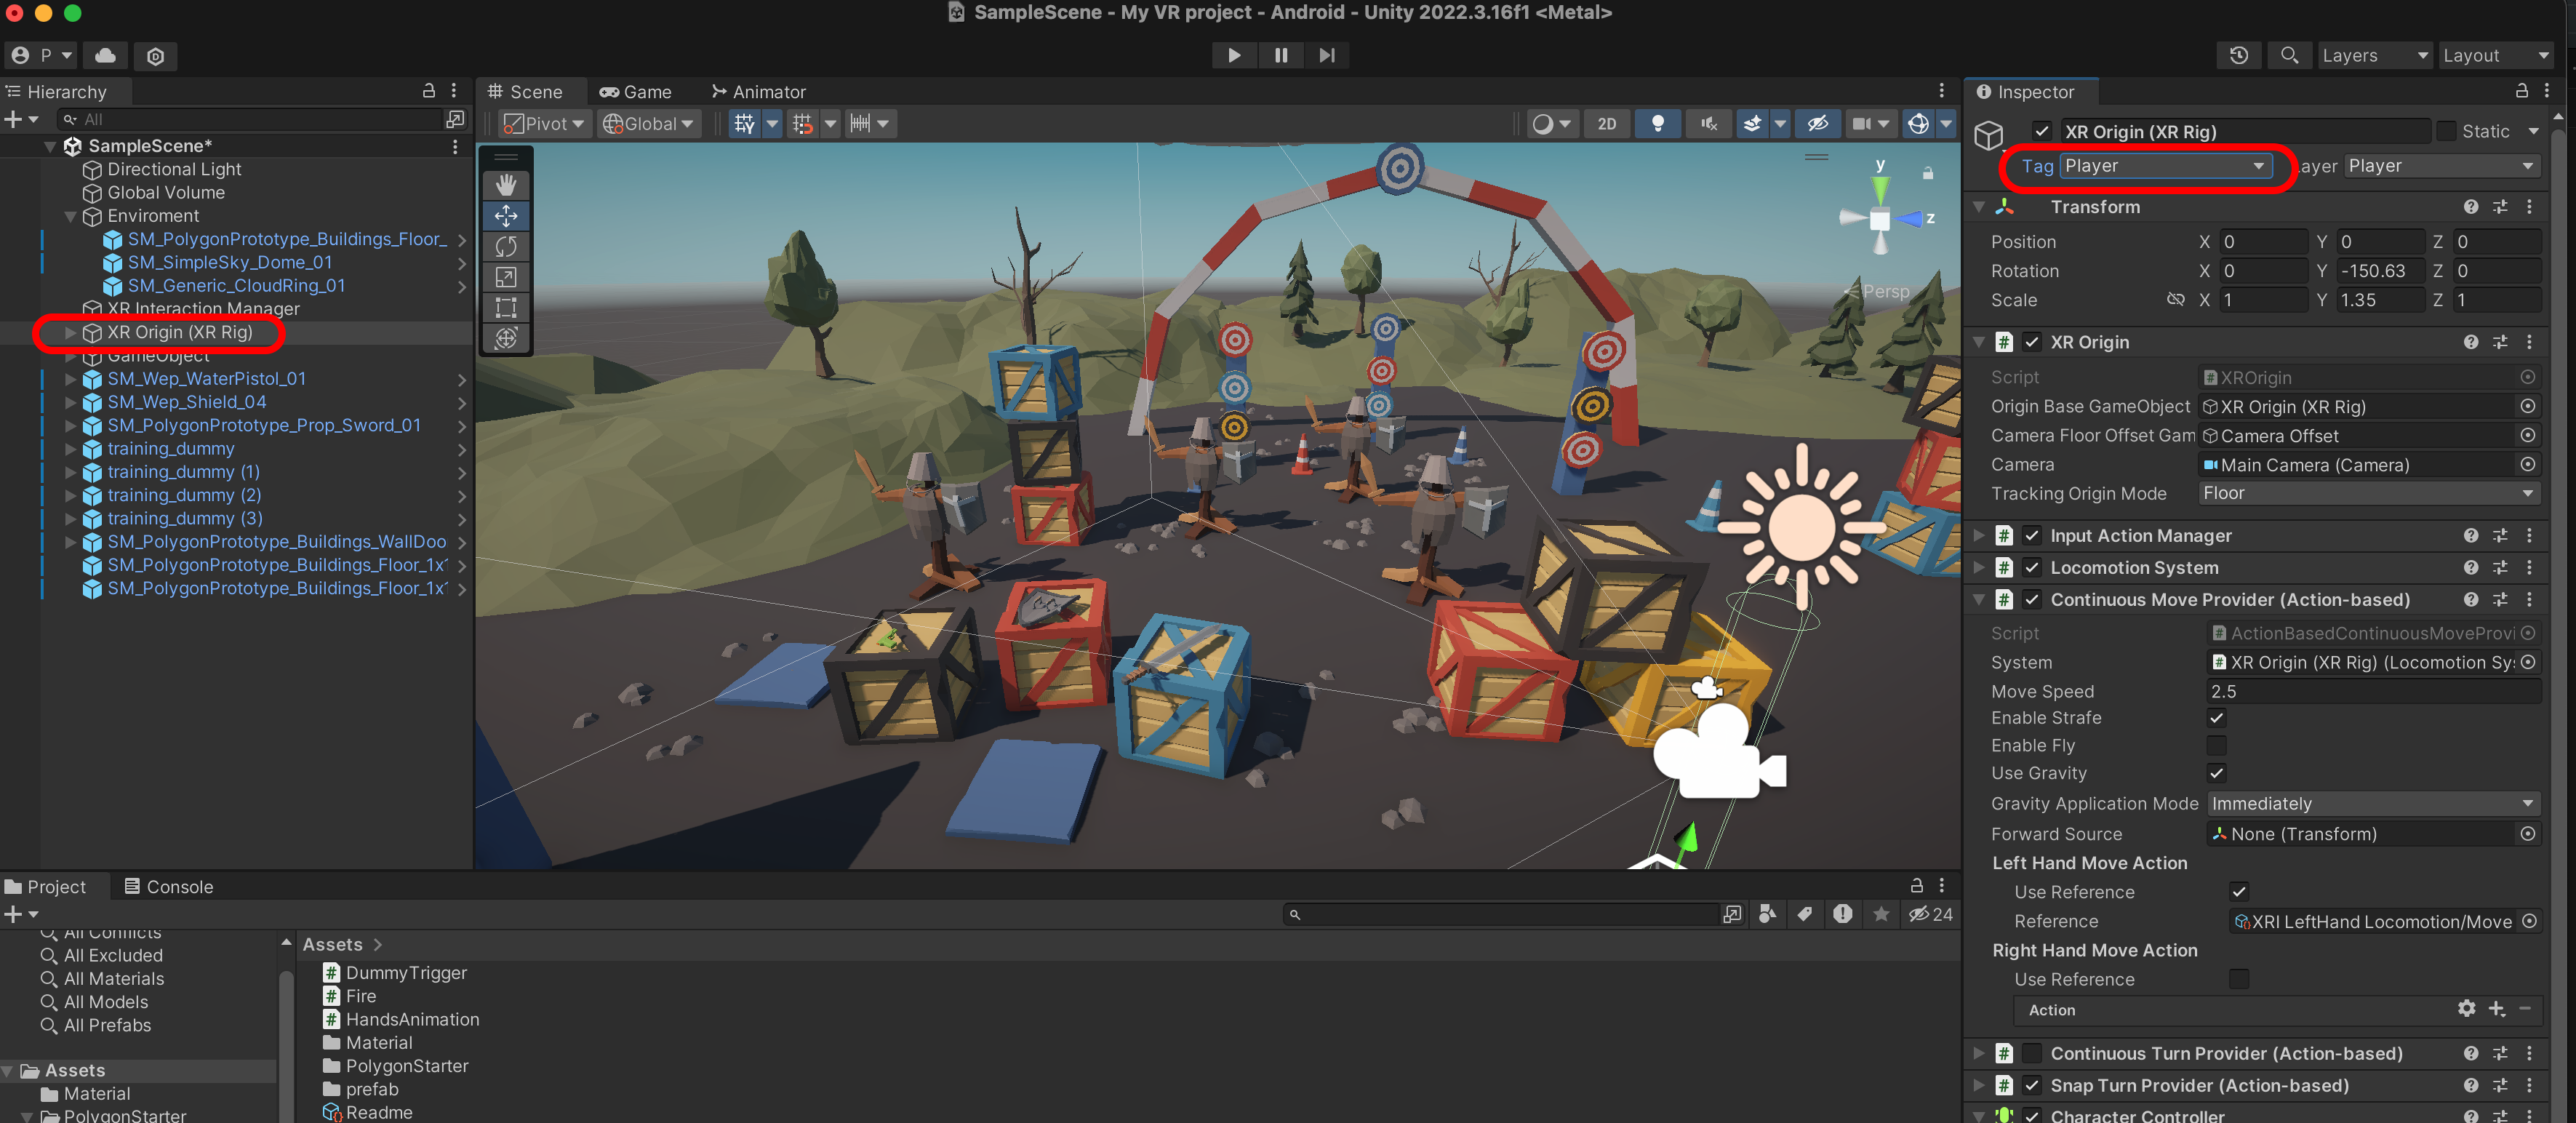
Task: Open the PolygonStarter folder in Assets
Action: (x=406, y=1066)
